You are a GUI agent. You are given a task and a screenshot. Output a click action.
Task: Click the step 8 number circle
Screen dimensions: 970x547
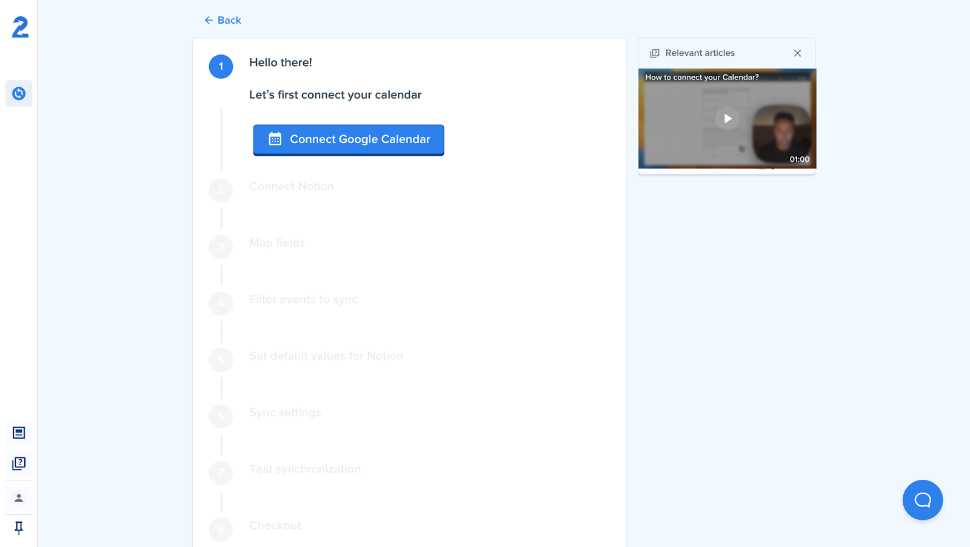click(221, 529)
